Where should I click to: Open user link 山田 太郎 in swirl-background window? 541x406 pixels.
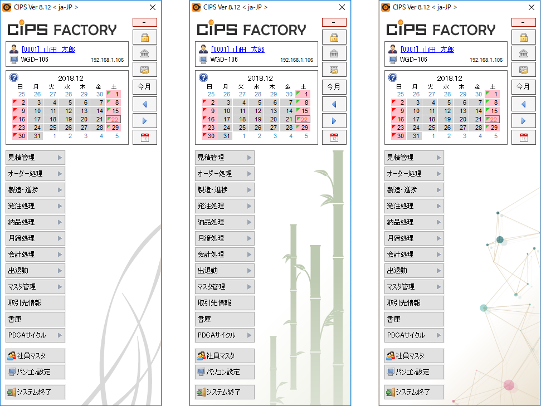coord(48,50)
